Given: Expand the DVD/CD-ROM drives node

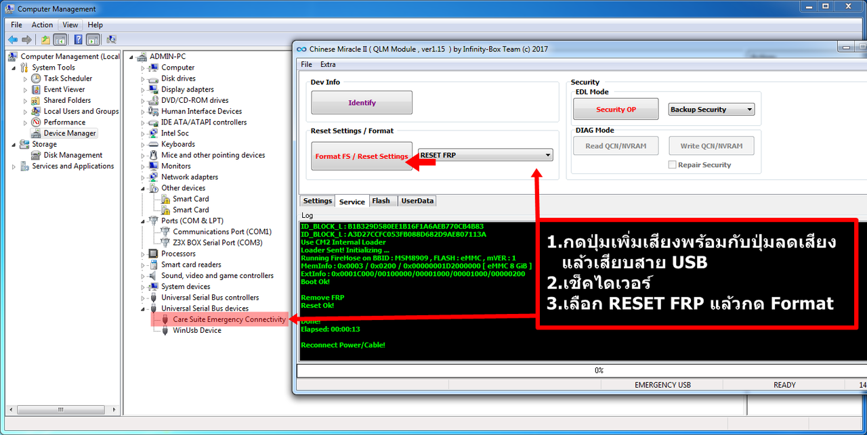Looking at the screenshot, I should tap(143, 100).
